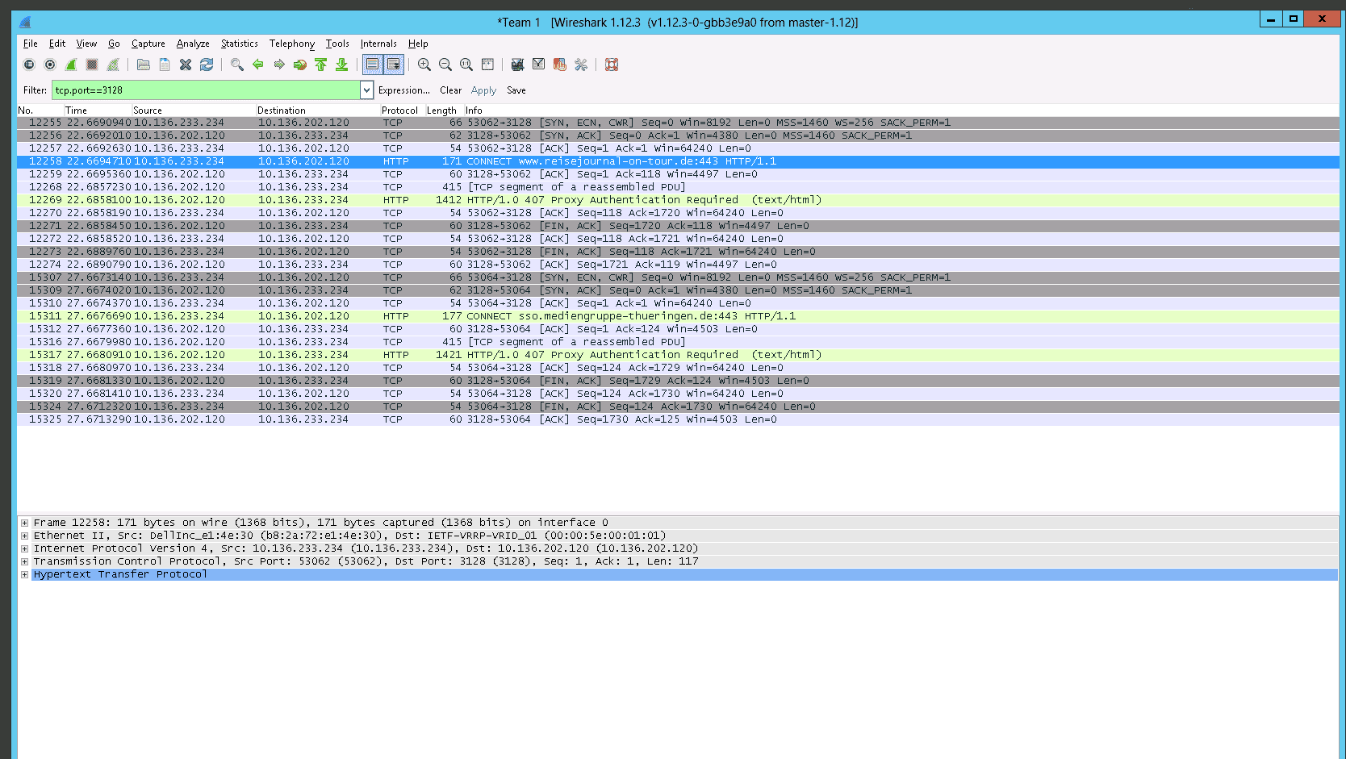Save this capture file icon
1346x759 pixels.
[165, 65]
